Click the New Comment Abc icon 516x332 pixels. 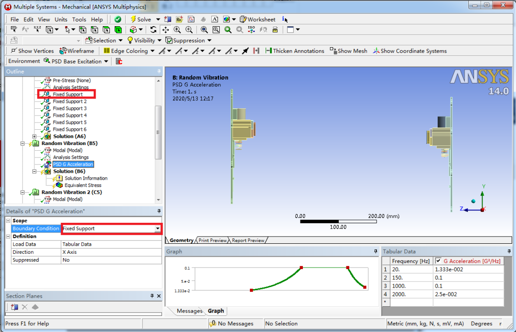point(179,20)
